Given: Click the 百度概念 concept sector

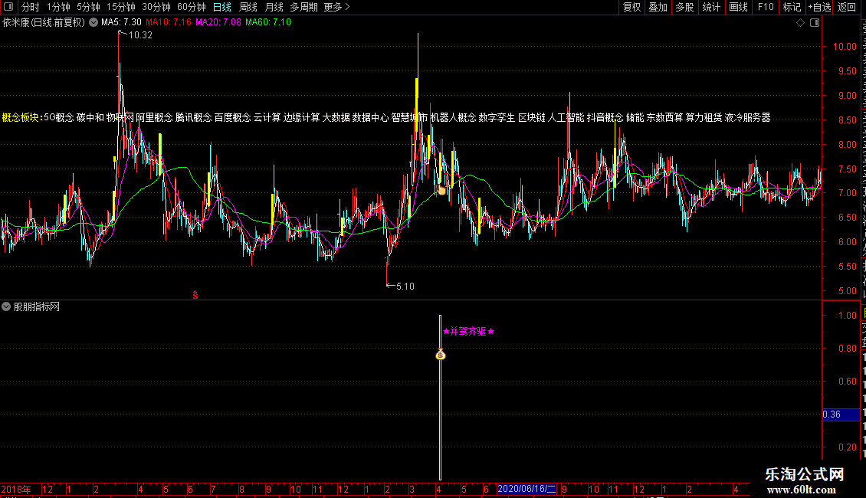Looking at the screenshot, I should pos(232,117).
